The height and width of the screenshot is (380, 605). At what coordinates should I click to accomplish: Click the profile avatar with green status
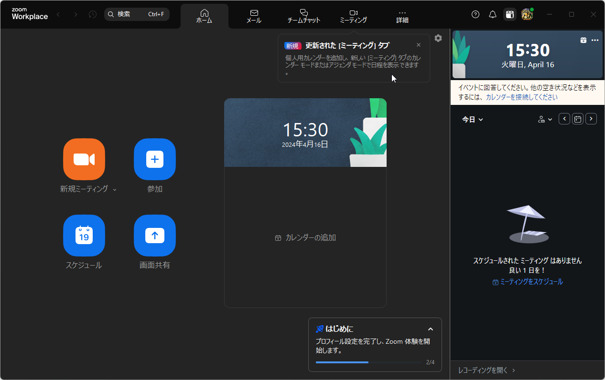[527, 14]
